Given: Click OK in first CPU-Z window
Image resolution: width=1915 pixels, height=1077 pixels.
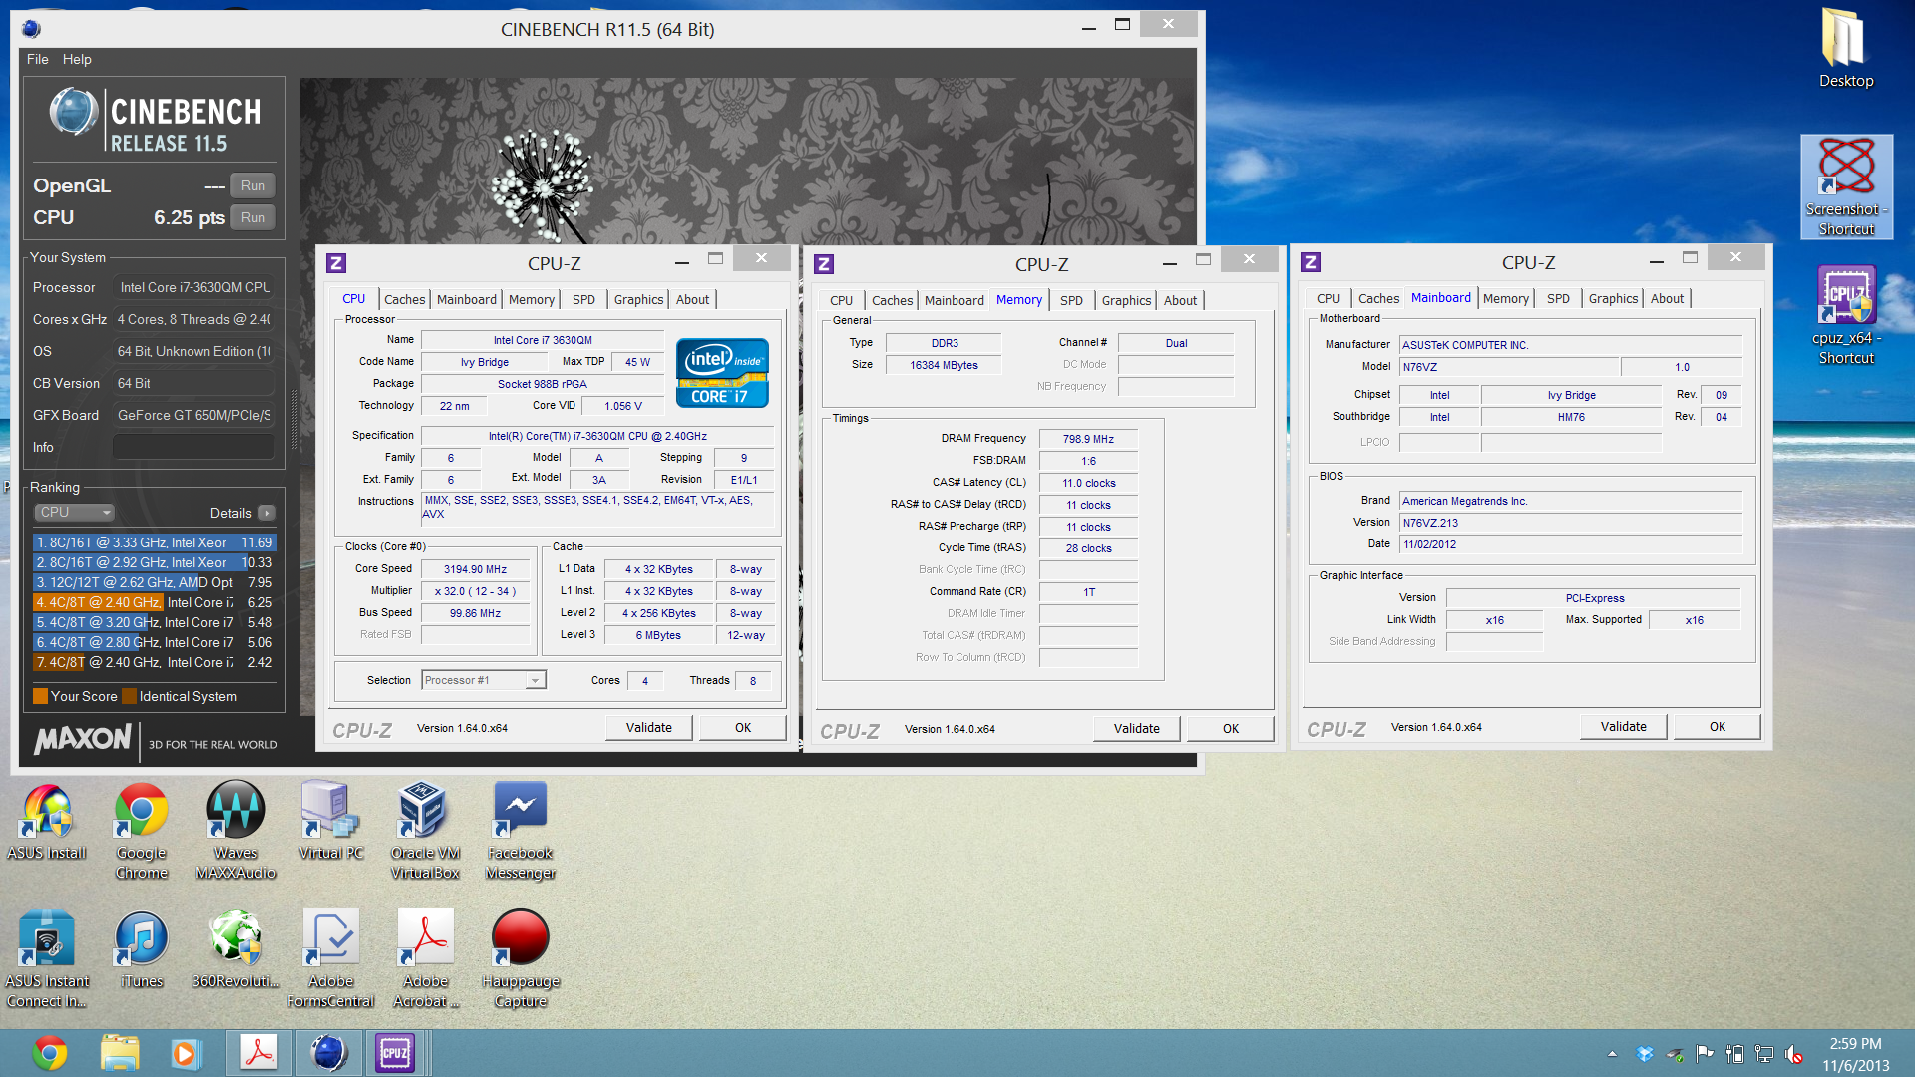Looking at the screenshot, I should click(743, 727).
